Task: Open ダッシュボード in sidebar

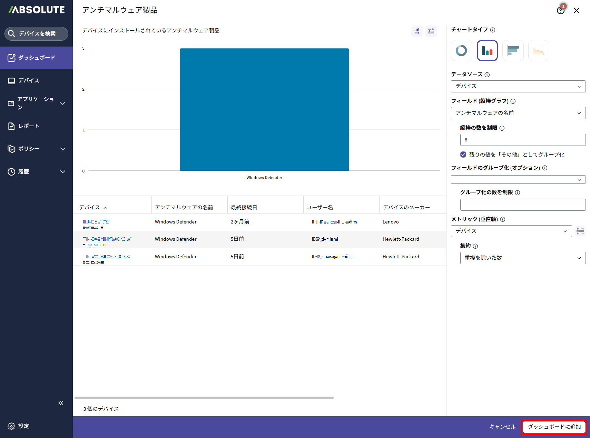Action: (36, 58)
